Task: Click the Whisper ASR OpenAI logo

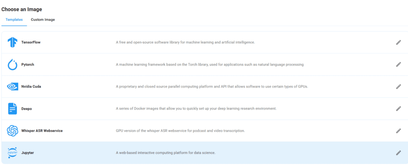Action: pyautogui.click(x=13, y=131)
